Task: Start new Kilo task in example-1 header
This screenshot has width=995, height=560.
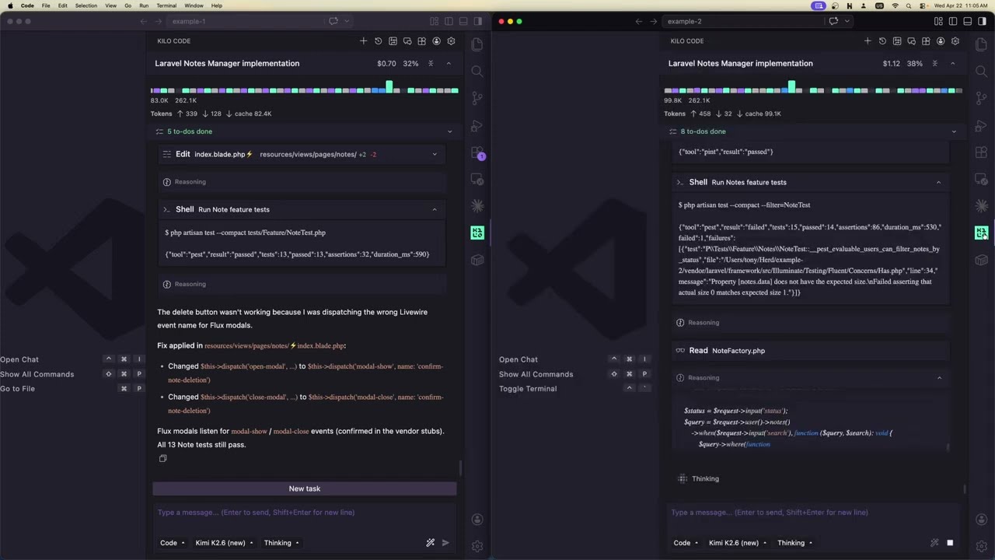Action: [x=363, y=41]
